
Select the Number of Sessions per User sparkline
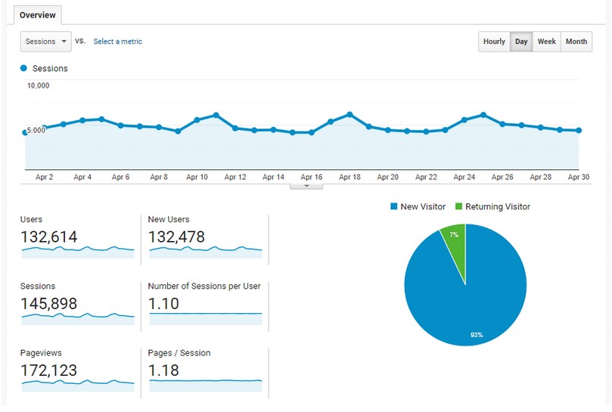(x=206, y=319)
